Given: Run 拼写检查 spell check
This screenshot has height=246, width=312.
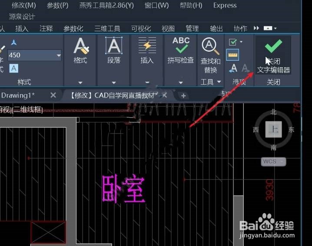Looking at the screenshot, I should (181, 51).
